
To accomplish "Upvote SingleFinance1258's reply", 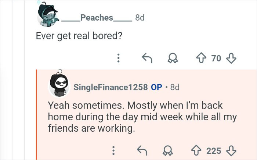I will click(196, 150).
